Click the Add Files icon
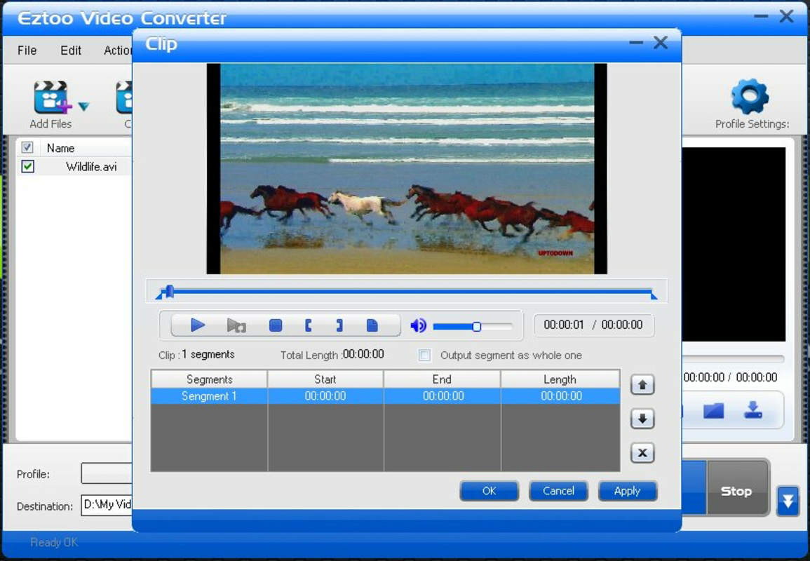810x561 pixels. tap(50, 97)
